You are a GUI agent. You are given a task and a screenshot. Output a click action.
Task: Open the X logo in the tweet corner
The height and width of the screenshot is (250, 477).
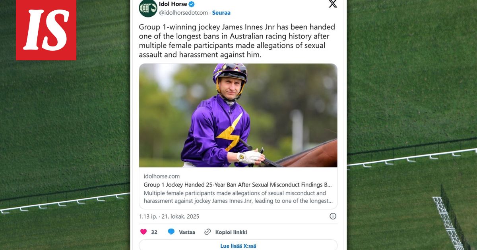coord(333,4)
